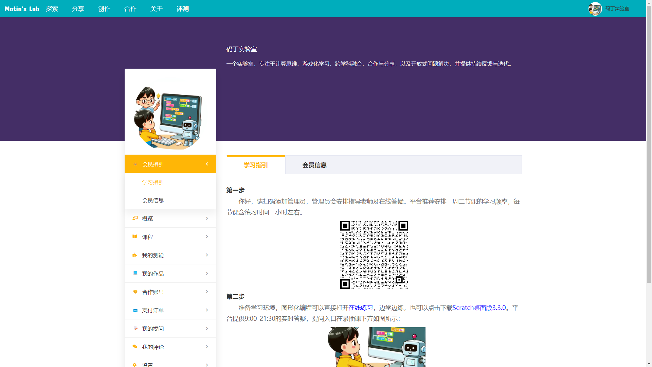Expand the 我的作品 chevron
The image size is (652, 367).
207,273
